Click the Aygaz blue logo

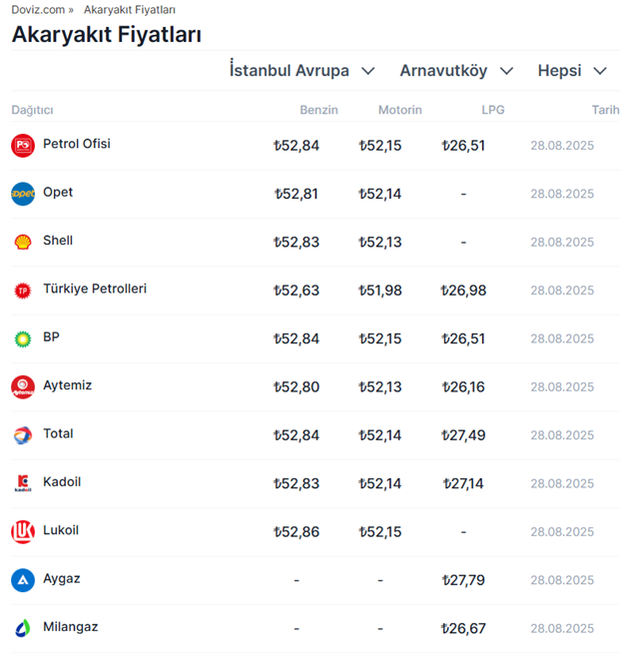tap(22, 580)
